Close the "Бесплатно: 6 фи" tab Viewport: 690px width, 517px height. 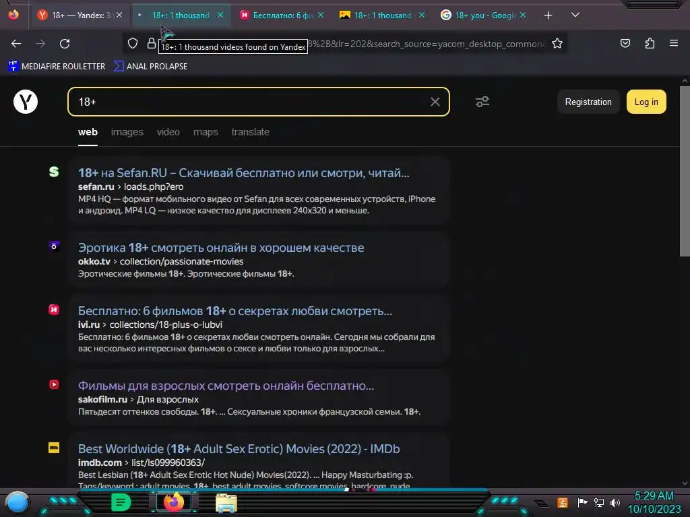point(321,15)
